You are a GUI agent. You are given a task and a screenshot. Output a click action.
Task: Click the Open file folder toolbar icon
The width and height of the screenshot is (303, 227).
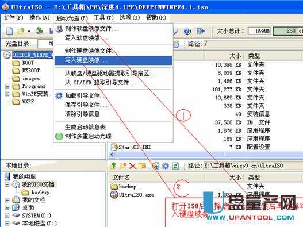click(x=21, y=31)
